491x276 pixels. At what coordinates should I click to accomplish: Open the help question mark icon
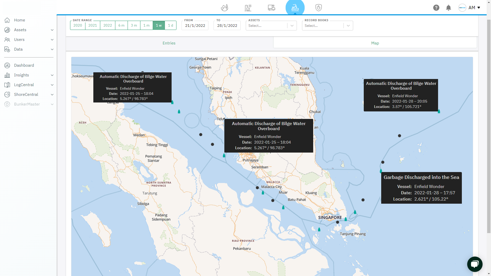click(436, 8)
